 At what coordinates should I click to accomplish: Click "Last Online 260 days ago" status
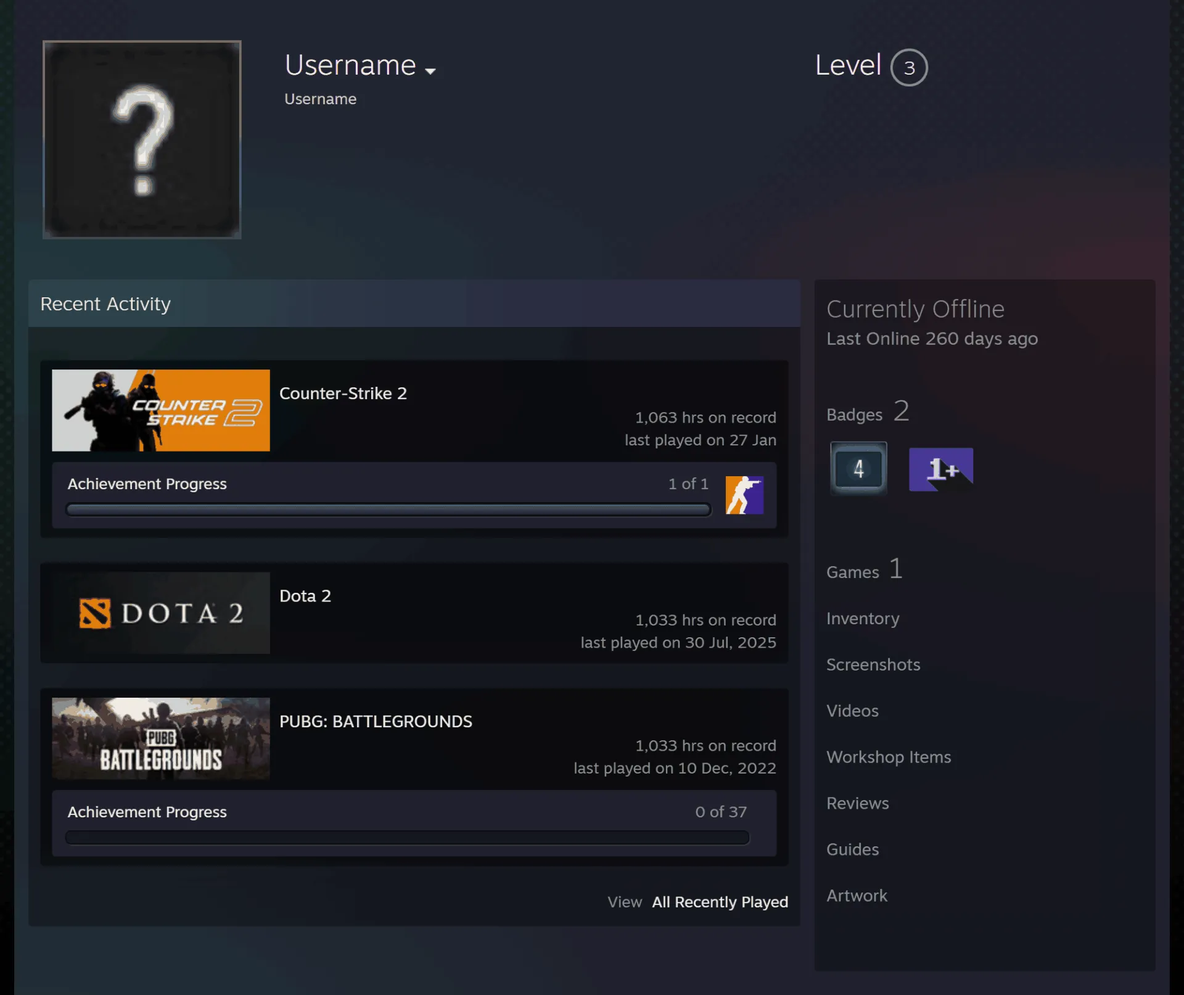(x=932, y=339)
